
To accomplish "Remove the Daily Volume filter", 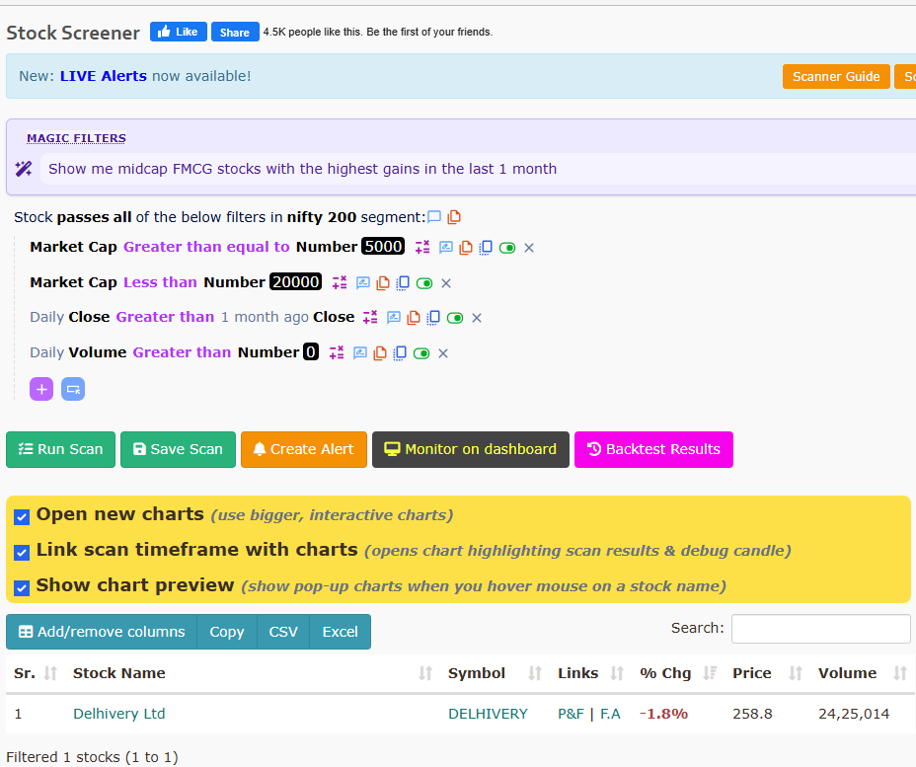I will pos(443,353).
